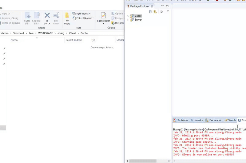Click the Console horizontal scrollbar left arrow

point(175,161)
